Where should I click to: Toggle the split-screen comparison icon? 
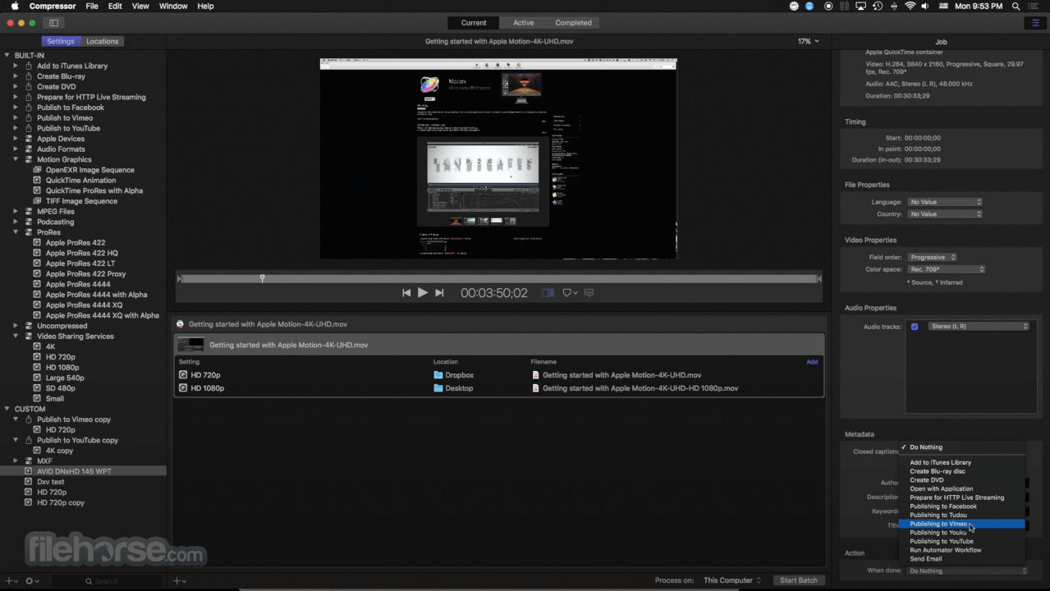coord(548,293)
